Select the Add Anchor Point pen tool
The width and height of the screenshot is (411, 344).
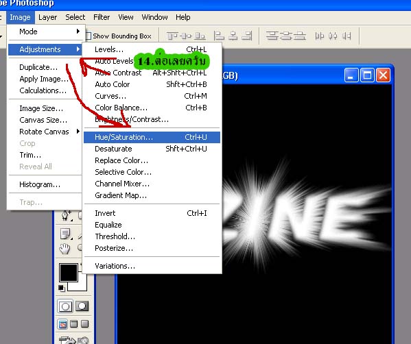[x=67, y=216]
